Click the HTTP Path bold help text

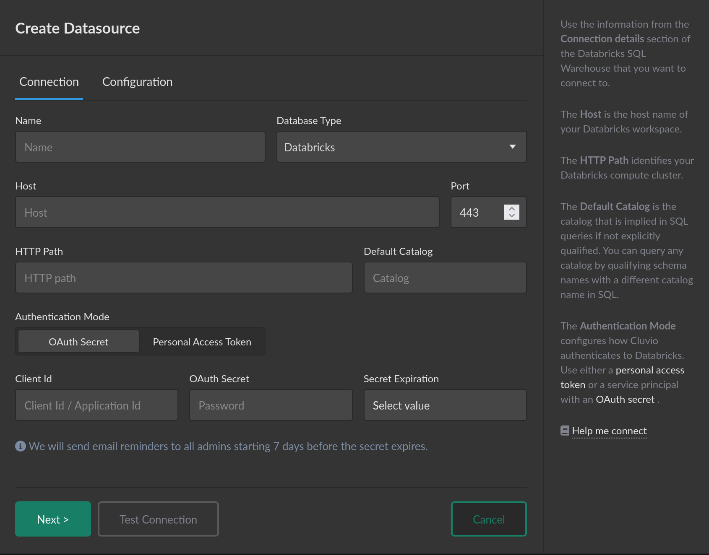pyautogui.click(x=604, y=160)
